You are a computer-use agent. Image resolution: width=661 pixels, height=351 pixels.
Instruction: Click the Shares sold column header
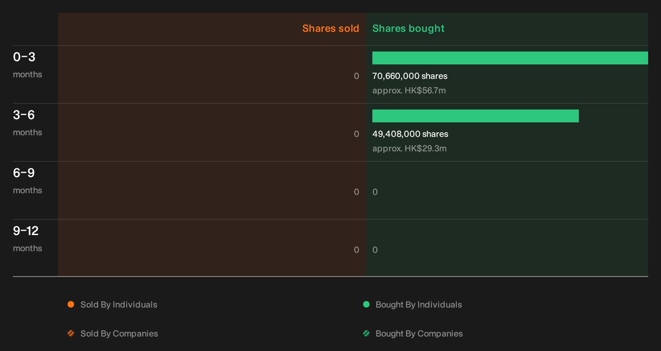tap(330, 29)
